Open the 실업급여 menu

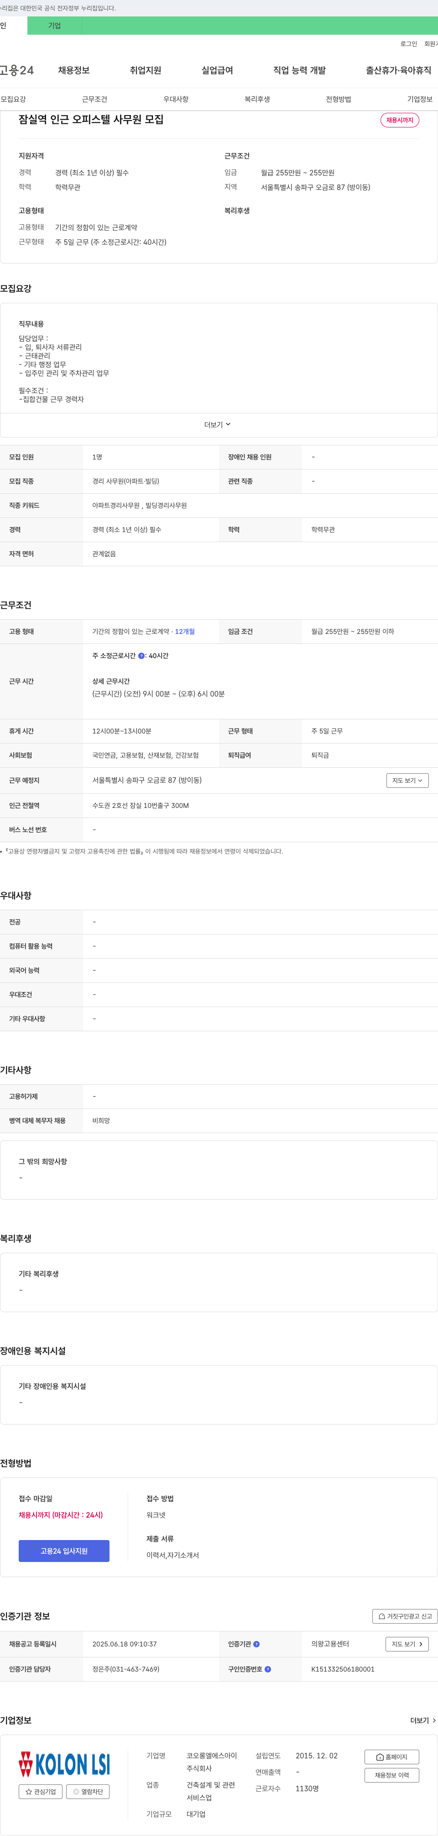pos(217,70)
